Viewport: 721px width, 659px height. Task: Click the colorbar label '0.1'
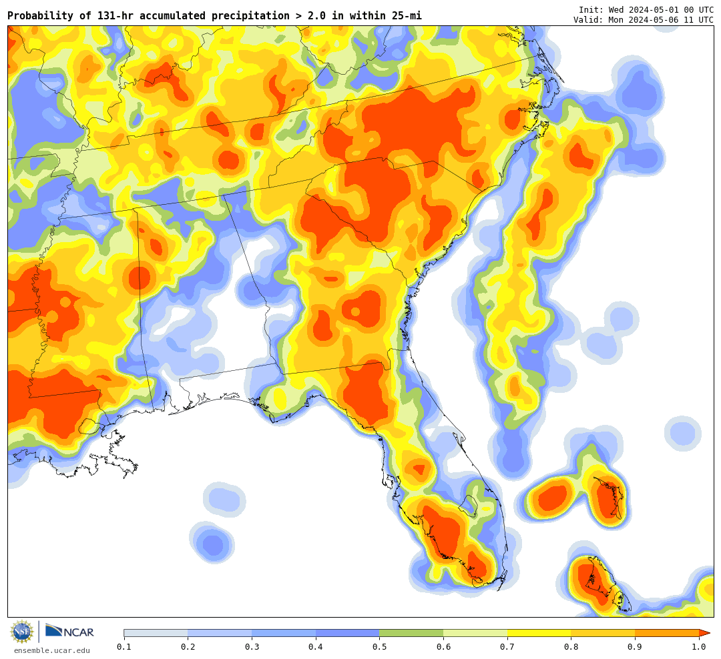pos(124,646)
